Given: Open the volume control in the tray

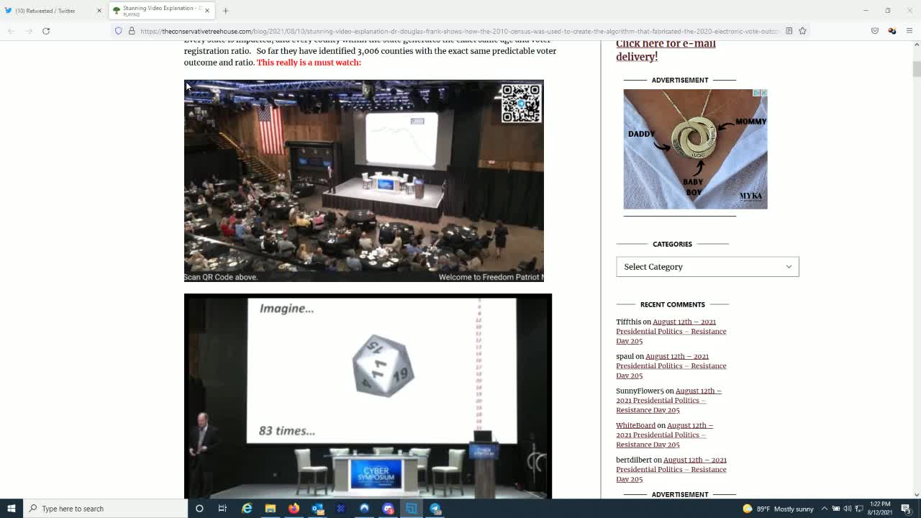Looking at the screenshot, I should [x=847, y=509].
